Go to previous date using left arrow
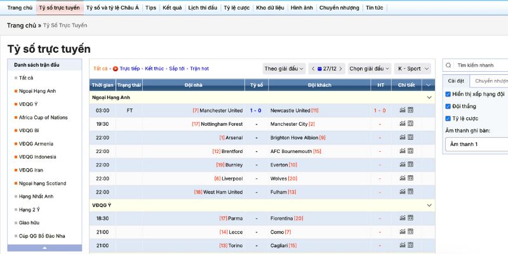The width and height of the screenshot is (508, 254). pyautogui.click(x=313, y=69)
